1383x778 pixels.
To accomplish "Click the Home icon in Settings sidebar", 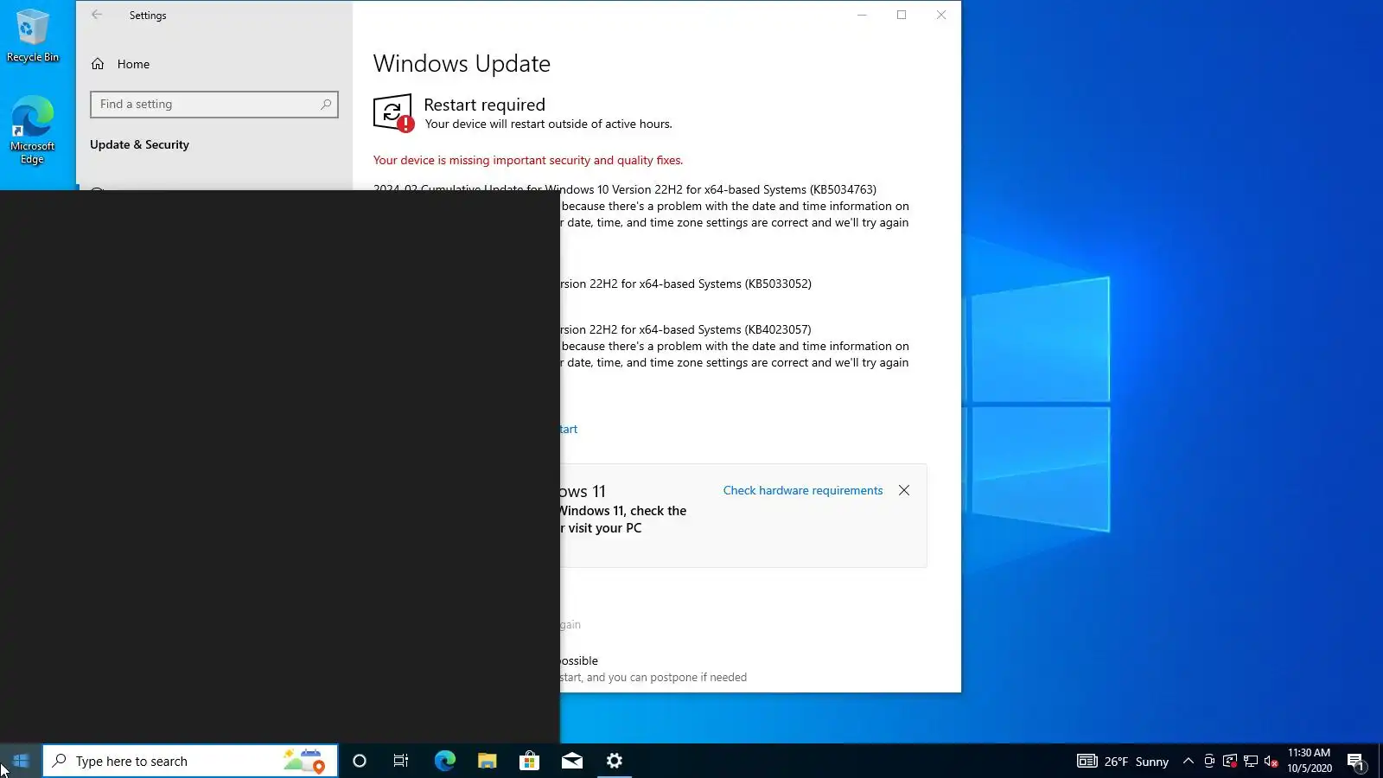I will pyautogui.click(x=98, y=64).
